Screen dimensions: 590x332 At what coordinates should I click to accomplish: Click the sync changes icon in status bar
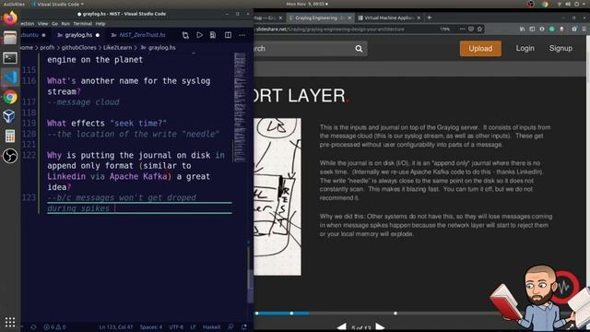tap(34, 327)
